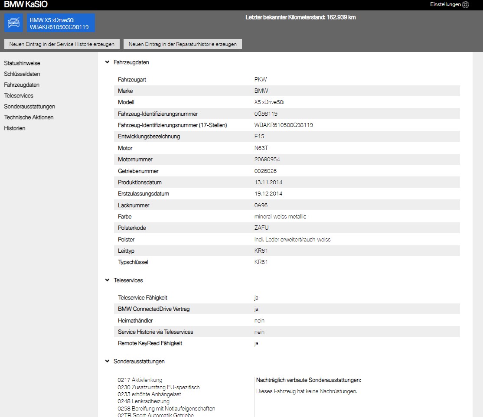Collapse the Teleservices section chevron

107,280
